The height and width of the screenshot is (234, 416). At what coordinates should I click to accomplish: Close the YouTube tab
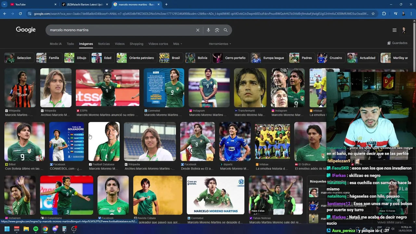click(55, 4)
